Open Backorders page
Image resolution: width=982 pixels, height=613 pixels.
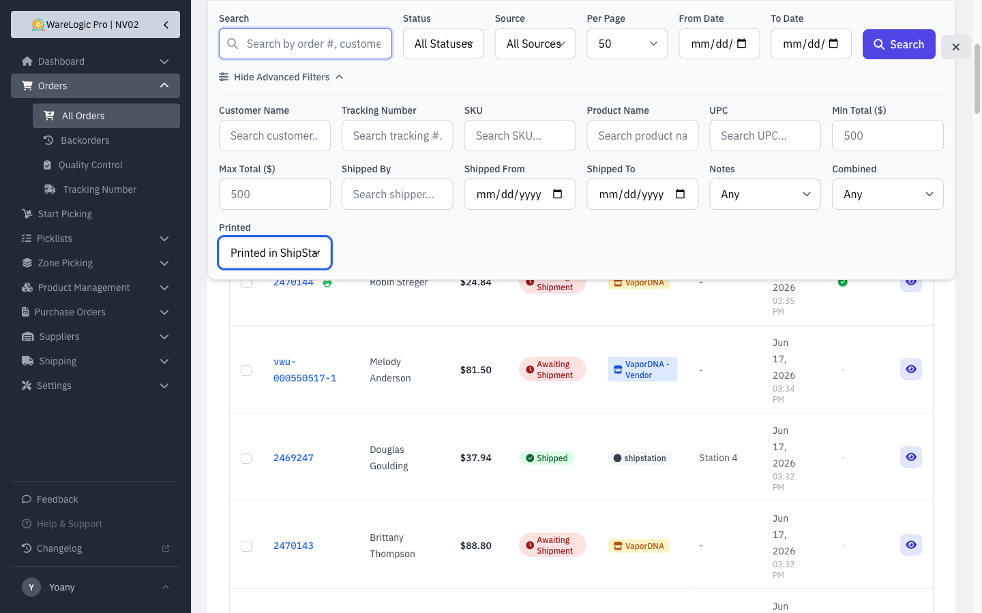[106, 140]
